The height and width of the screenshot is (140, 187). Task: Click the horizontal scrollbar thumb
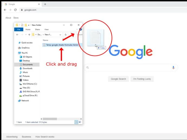click(x=50, y=119)
